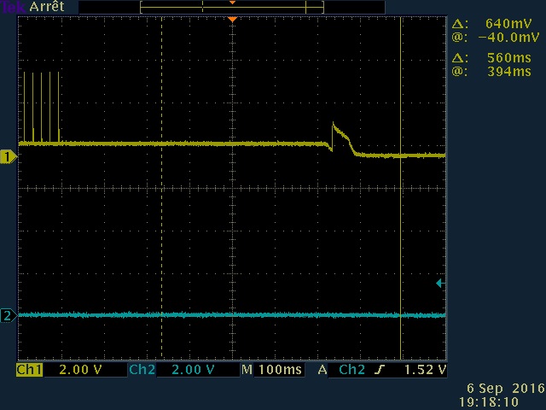Click the solid vertical cursor line
546x410 pixels.
click(401, 188)
